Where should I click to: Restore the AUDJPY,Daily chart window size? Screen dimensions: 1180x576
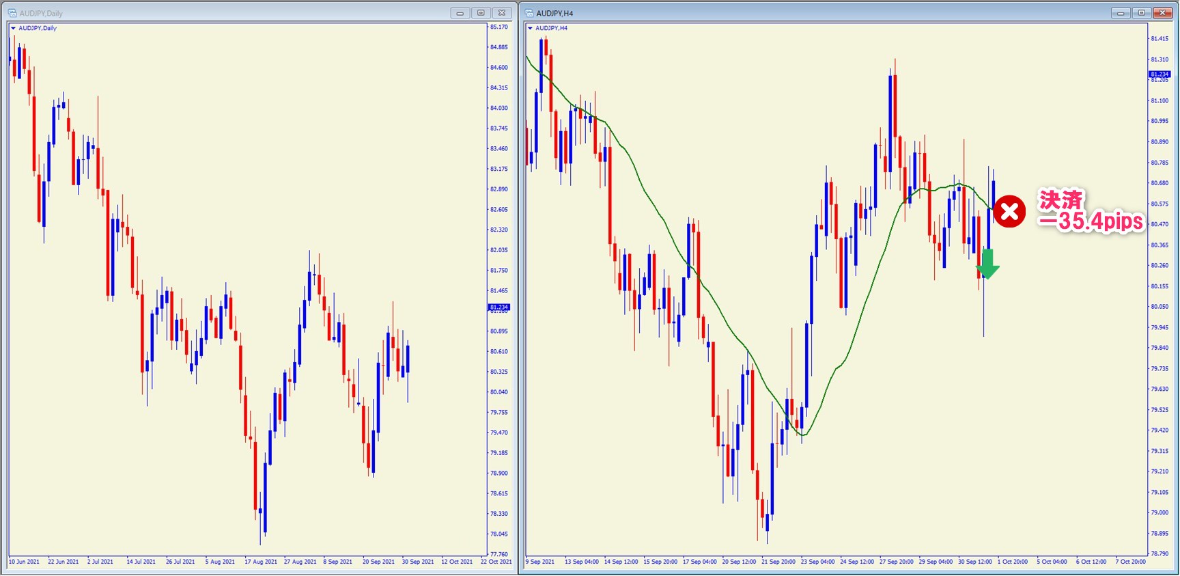pos(481,13)
